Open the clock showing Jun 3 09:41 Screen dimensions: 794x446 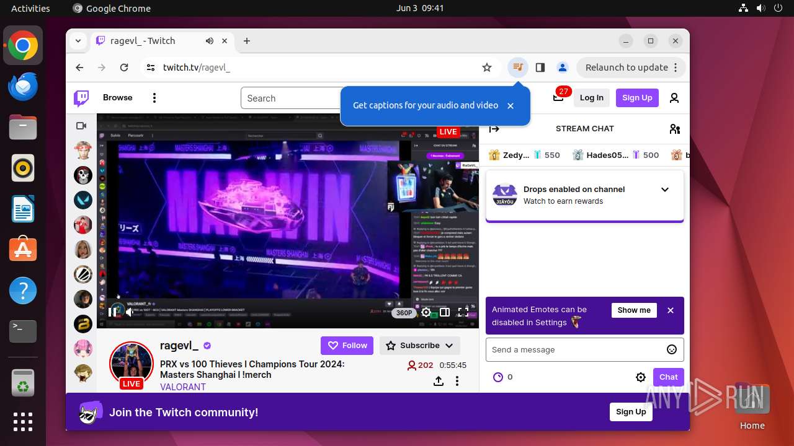point(420,8)
